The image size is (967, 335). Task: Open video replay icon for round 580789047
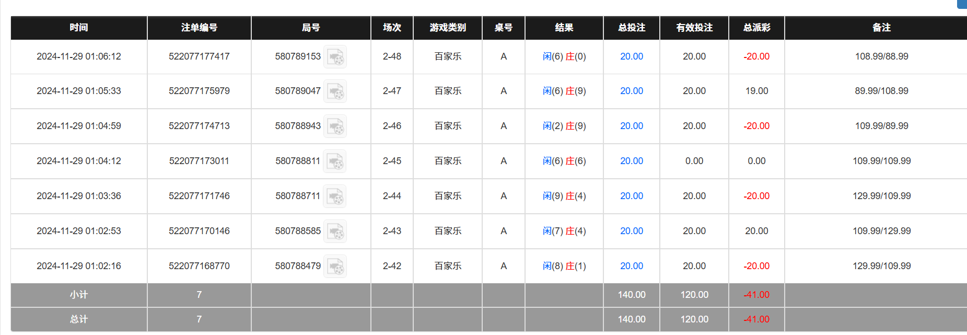[335, 91]
